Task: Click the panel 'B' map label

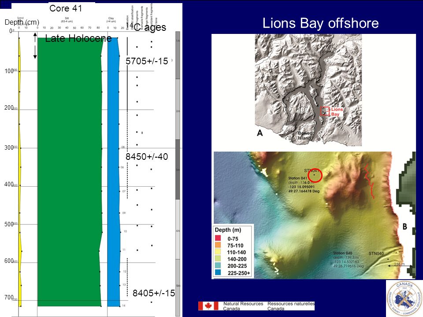Action: click(405, 227)
